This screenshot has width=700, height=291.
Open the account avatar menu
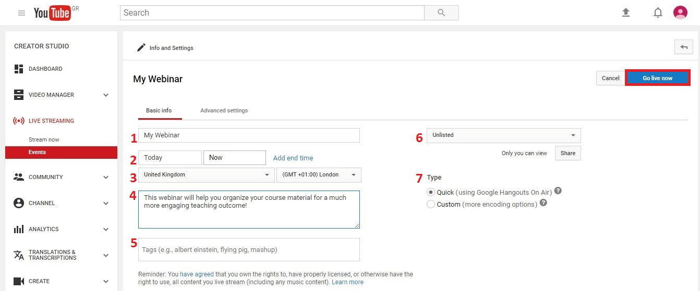point(680,12)
